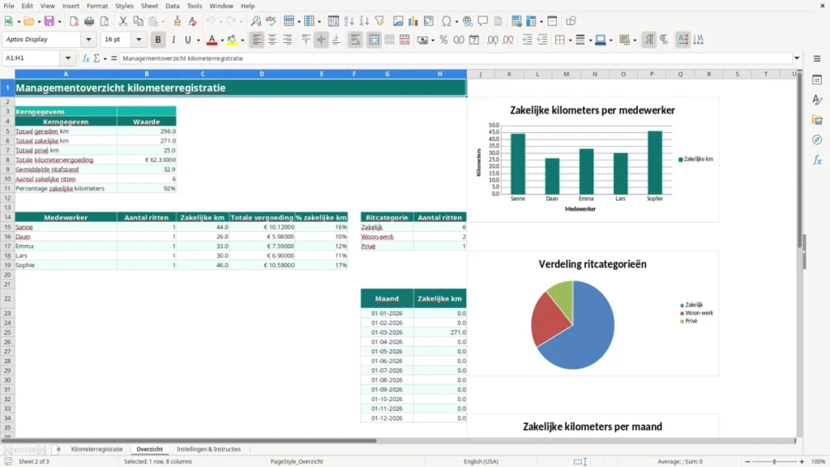Expand the font size dropdown
Viewport: 830px width, 467px height.
tap(139, 40)
